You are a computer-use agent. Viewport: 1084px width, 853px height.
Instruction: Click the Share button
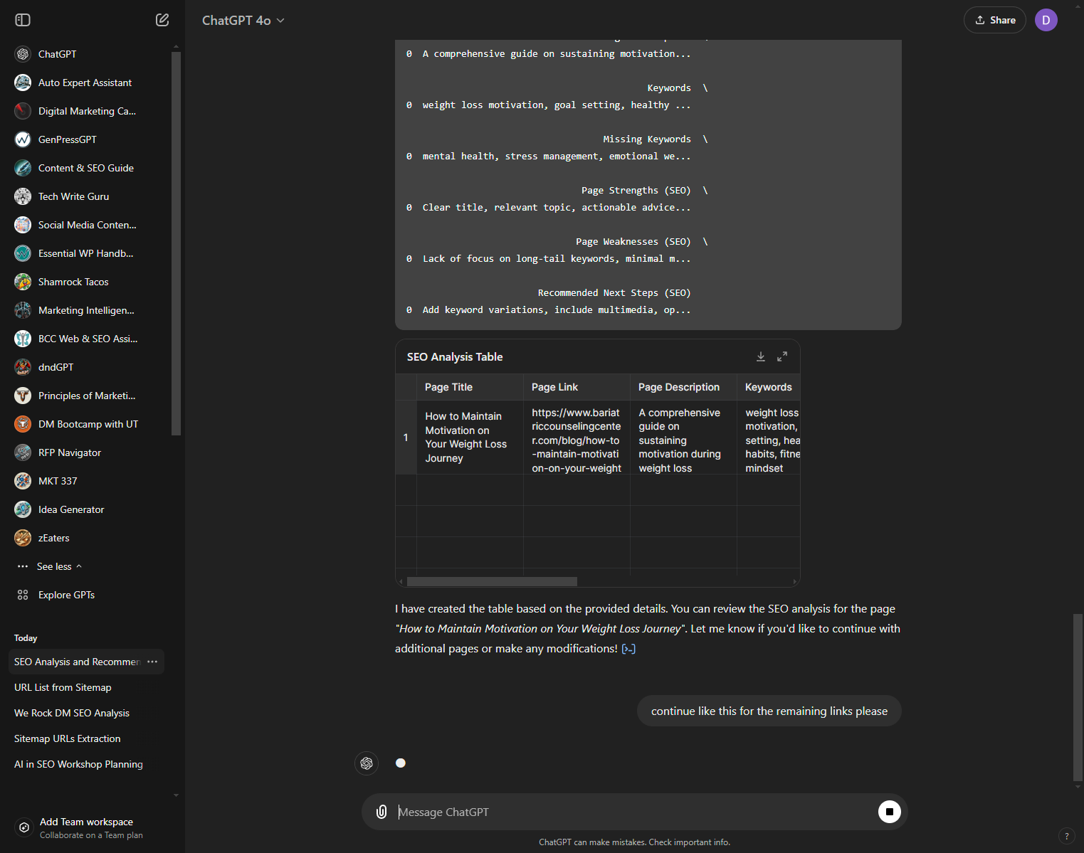(994, 20)
